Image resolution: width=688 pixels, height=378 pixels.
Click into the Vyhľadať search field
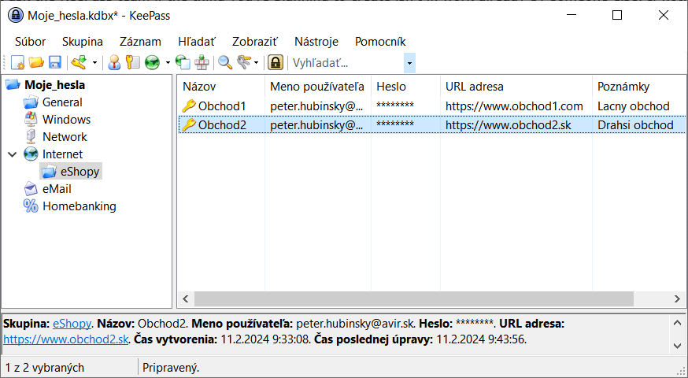pos(346,63)
